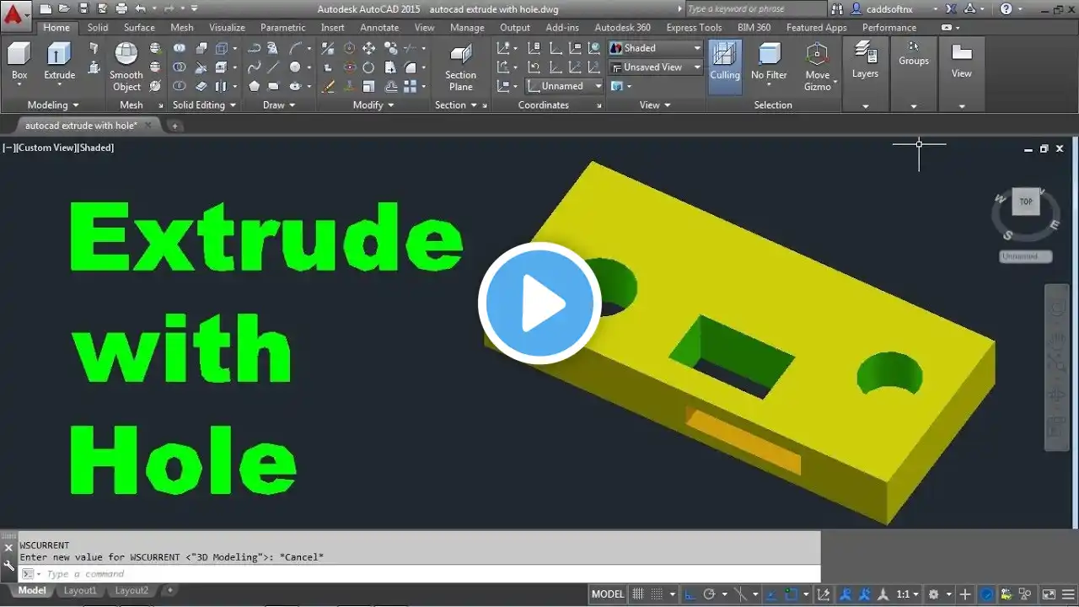This screenshot has height=607, width=1079.
Task: Select the Circle tool in Draw panel
Action: coord(295,67)
